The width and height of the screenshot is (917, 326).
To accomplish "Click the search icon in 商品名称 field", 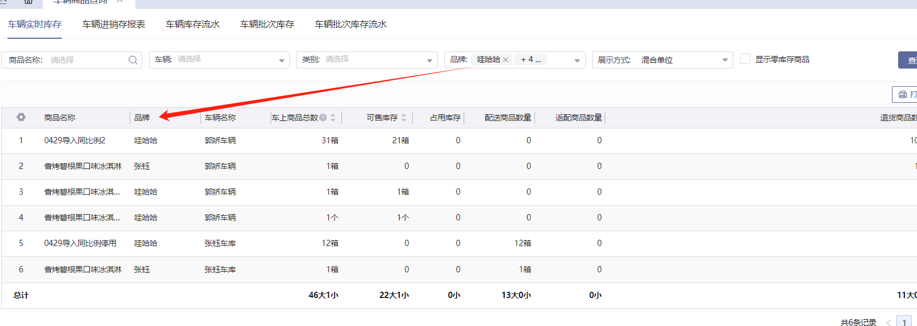I will coord(133,60).
